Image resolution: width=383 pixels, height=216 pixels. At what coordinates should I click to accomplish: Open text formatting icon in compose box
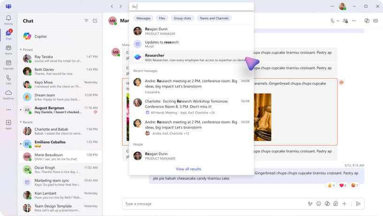pyautogui.click(x=310, y=203)
